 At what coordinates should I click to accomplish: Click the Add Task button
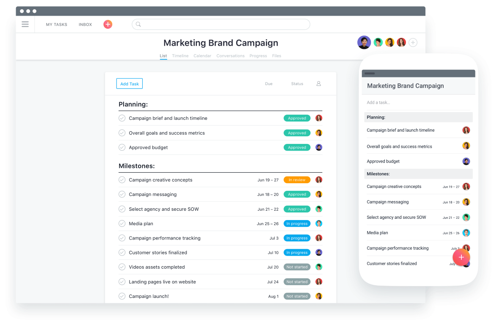click(x=130, y=84)
